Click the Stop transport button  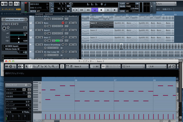101,10
